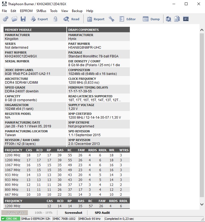205x222 pixels.
Task: Click part number KHX2400C12D4/8GX value
Action: pyautogui.click(x=21, y=56)
